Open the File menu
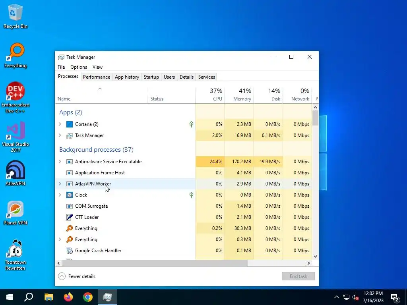 [61, 67]
